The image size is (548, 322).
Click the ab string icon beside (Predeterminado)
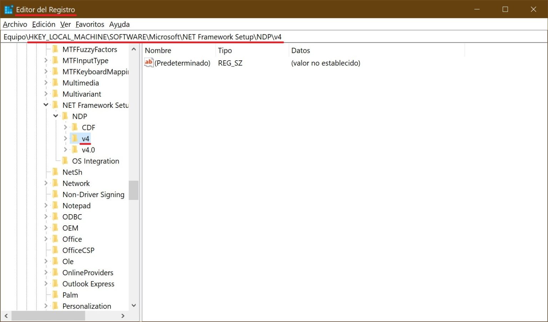(x=149, y=63)
